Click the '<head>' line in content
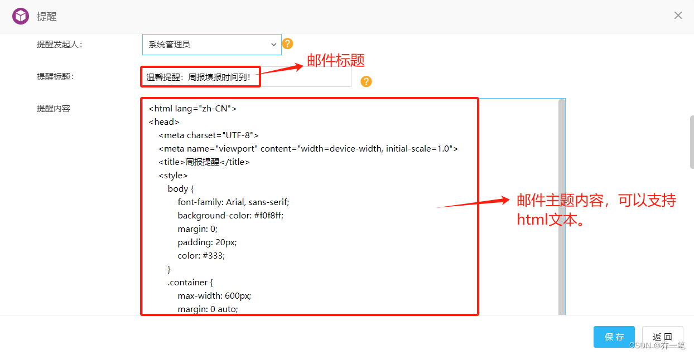 [x=164, y=122]
